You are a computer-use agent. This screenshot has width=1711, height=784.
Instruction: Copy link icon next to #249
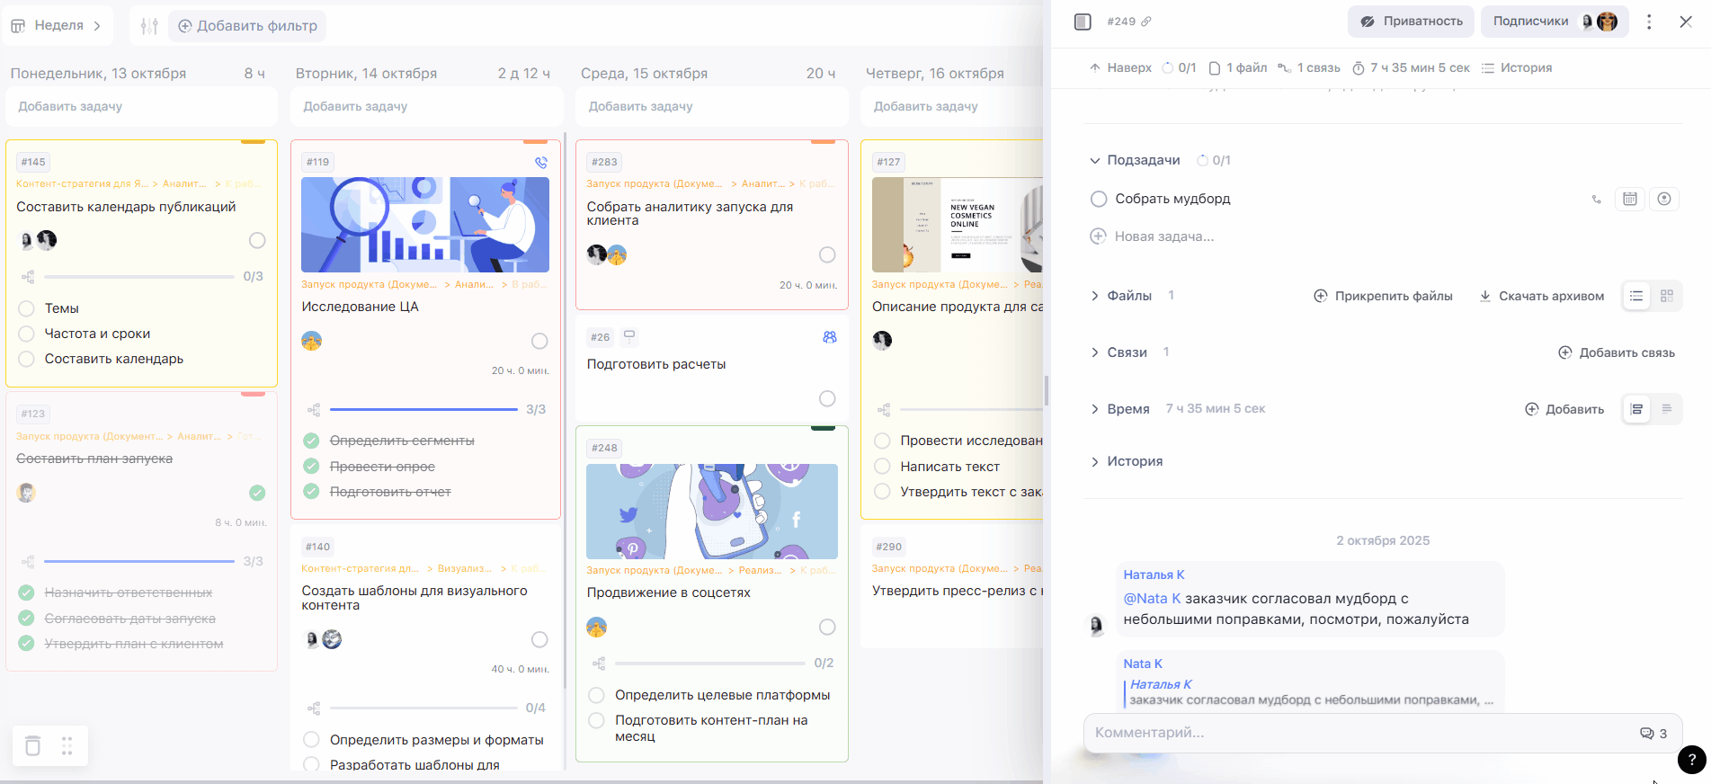click(x=1146, y=22)
